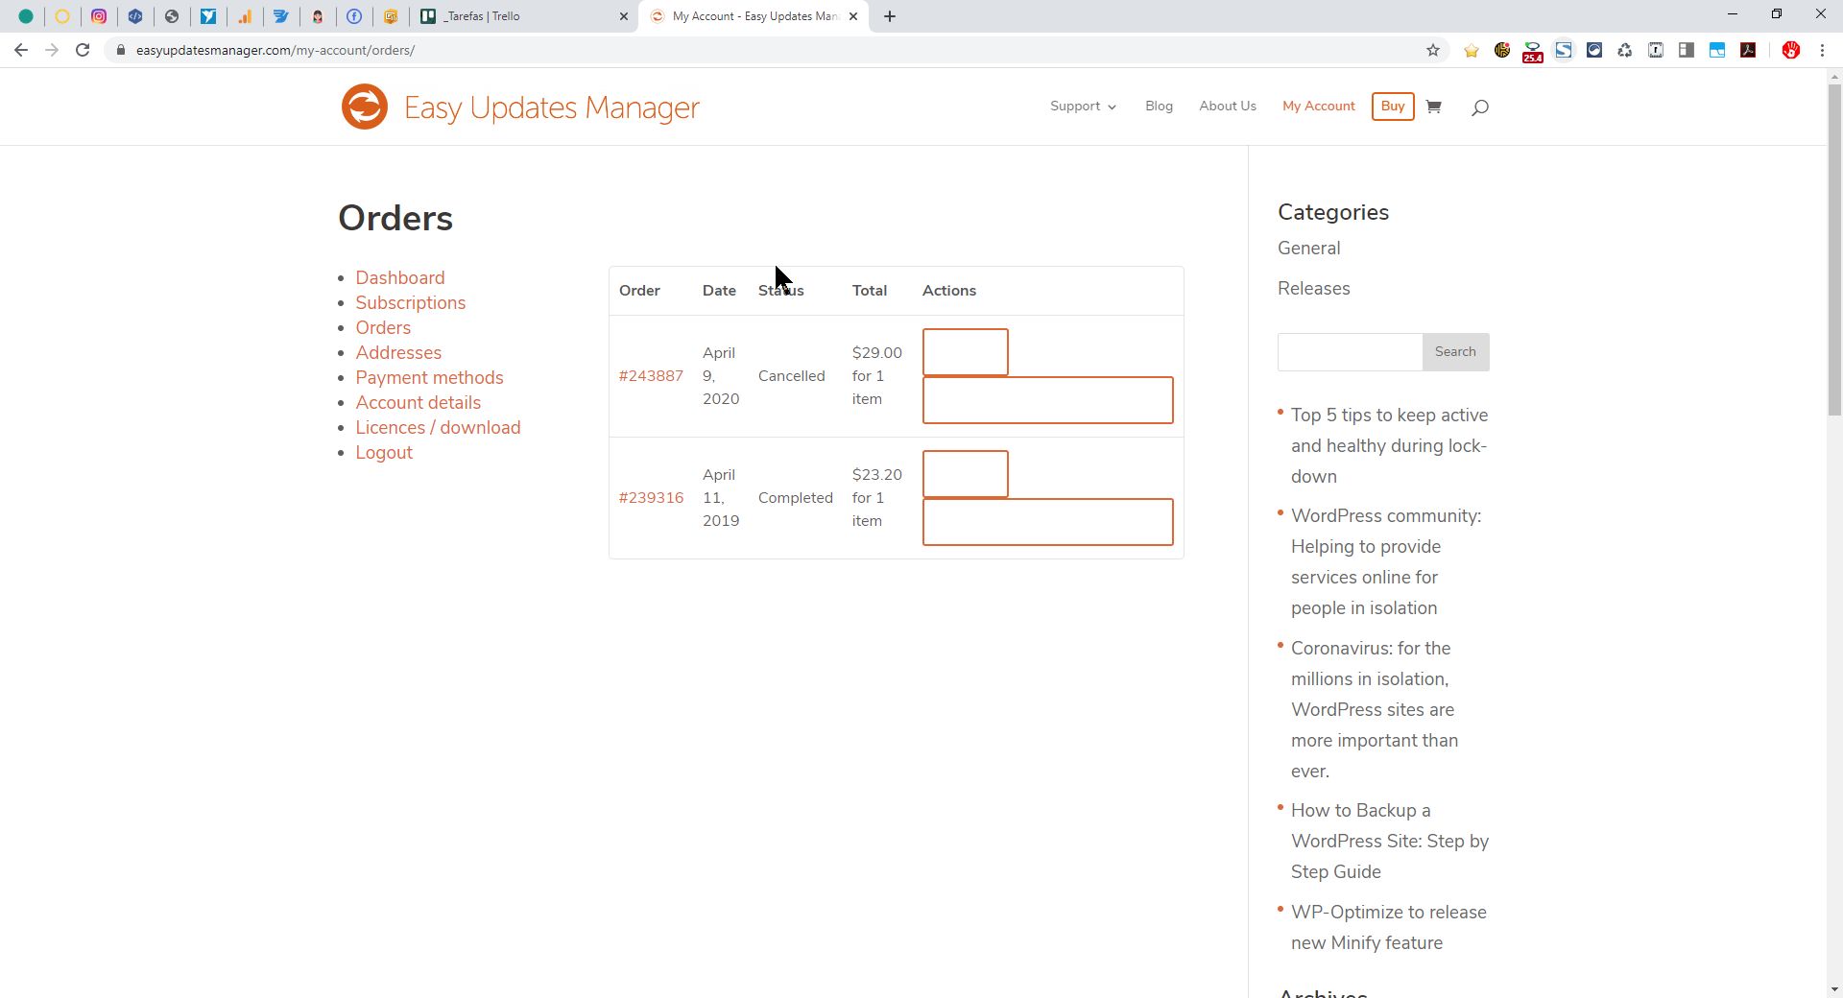
Task: Switch to the pinned yellow ring tab
Action: (x=62, y=16)
